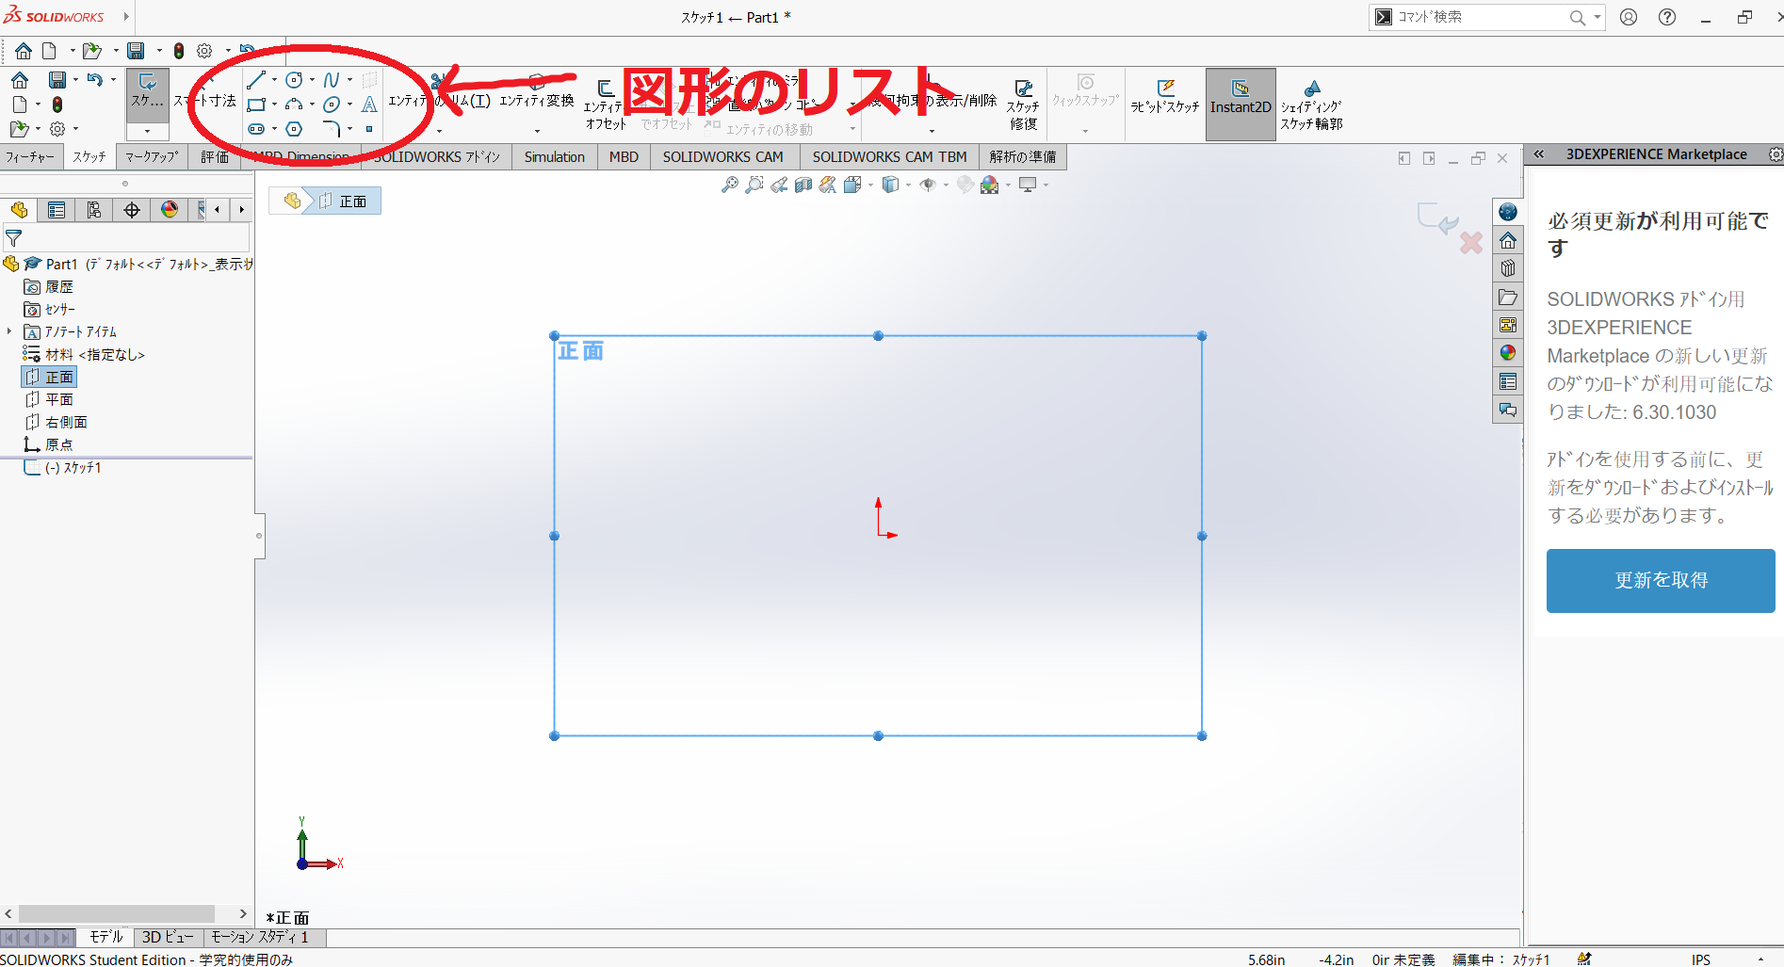The image size is (1784, 967).
Task: Open the モーション スタディ 1 bottom tab
Action: pyautogui.click(x=260, y=937)
